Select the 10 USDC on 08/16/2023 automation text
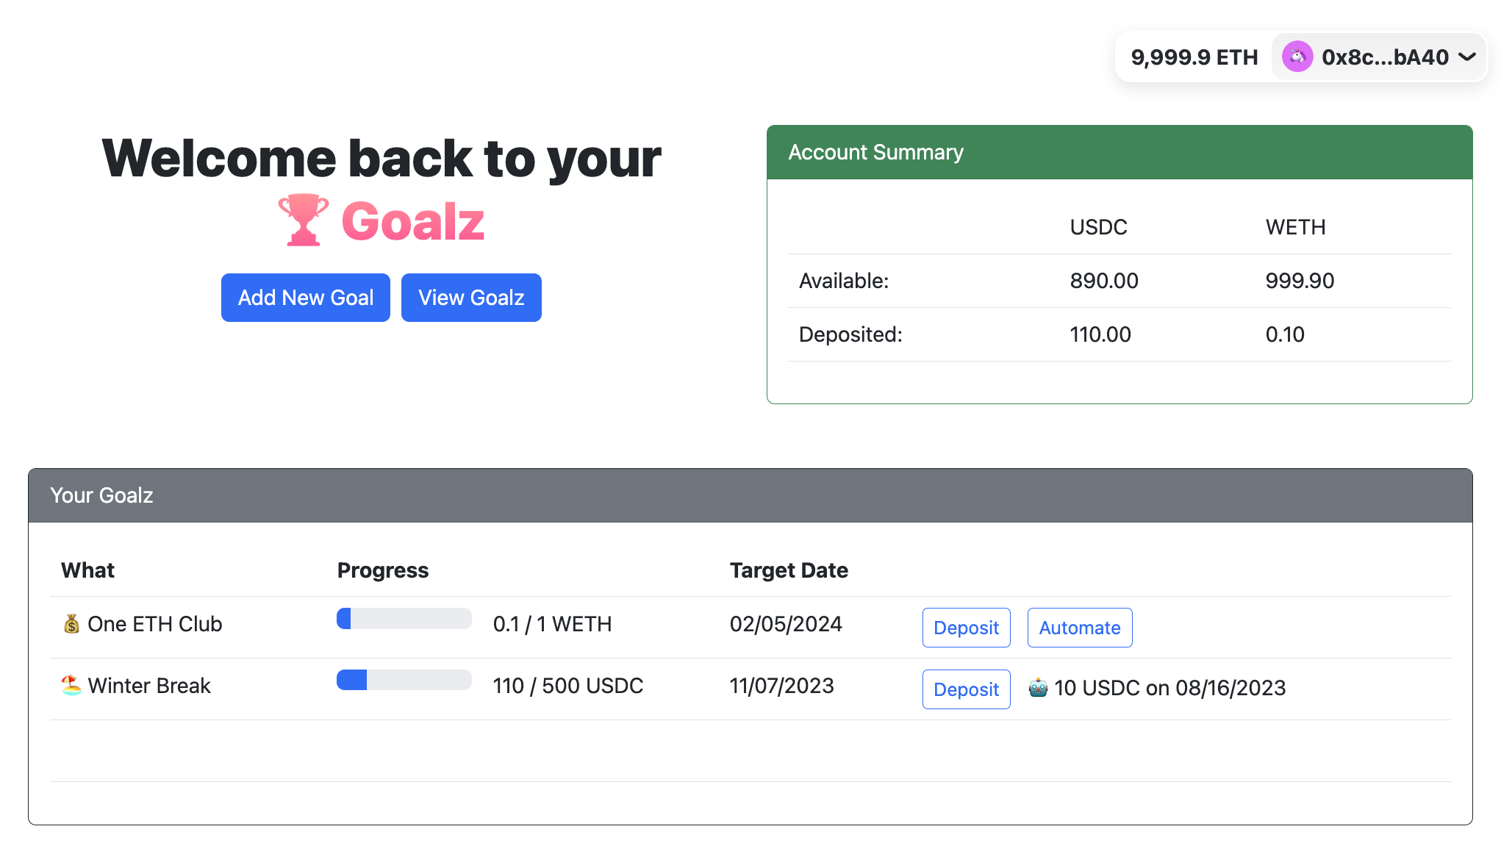The height and width of the screenshot is (854, 1501). [1169, 688]
